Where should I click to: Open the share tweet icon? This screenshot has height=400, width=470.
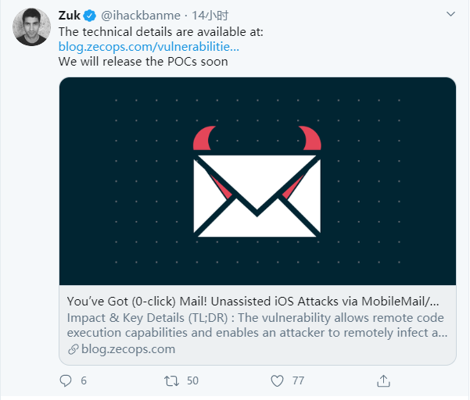(383, 380)
